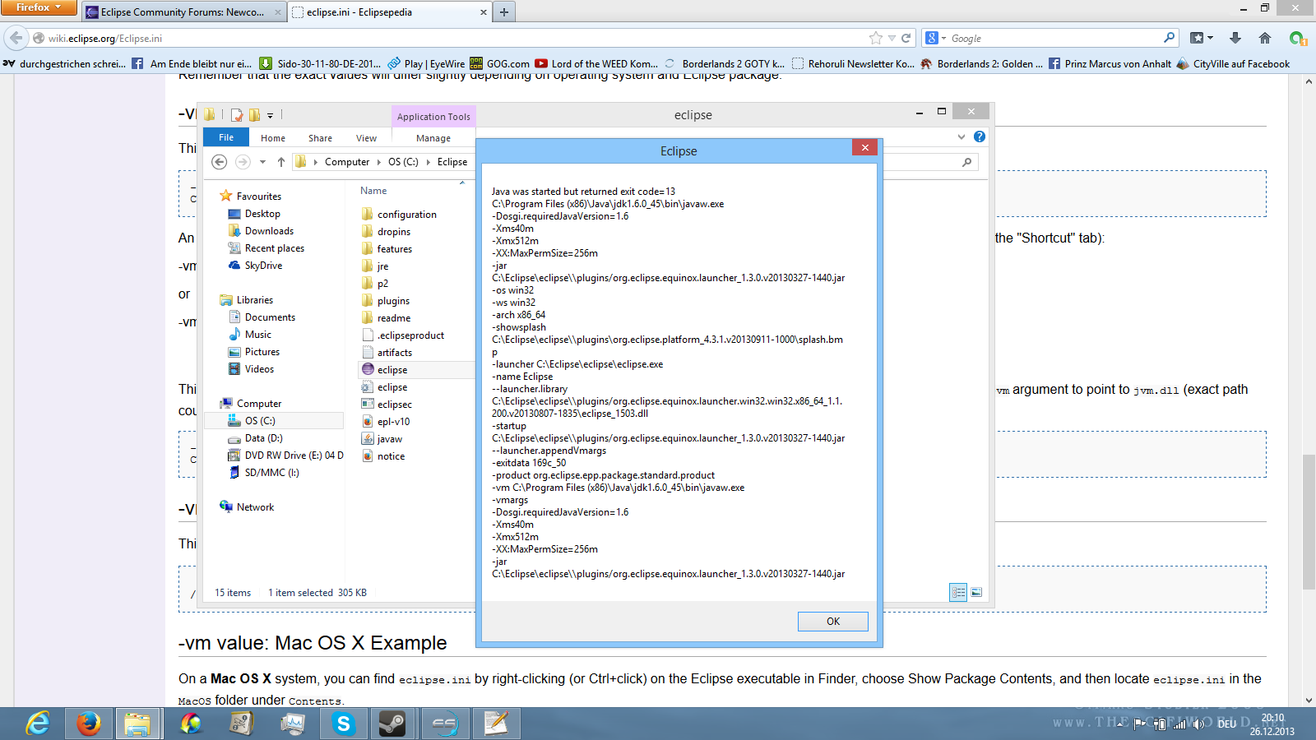
Task: Select Libraries in navigation pane
Action: tap(246, 300)
